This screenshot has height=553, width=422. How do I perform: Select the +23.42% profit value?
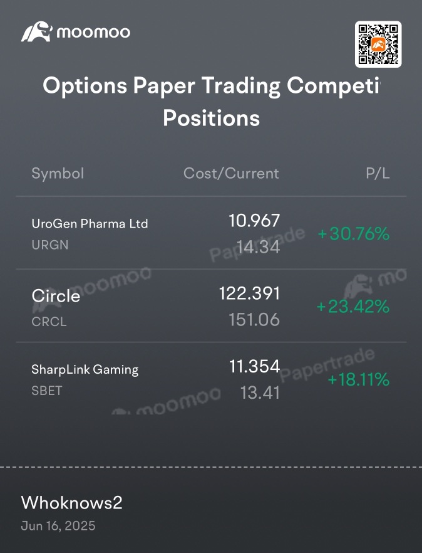click(353, 306)
